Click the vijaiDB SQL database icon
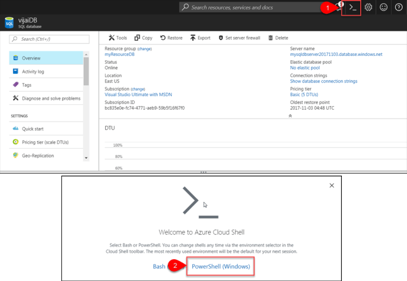The height and width of the screenshot is (281, 407). [x=9, y=23]
